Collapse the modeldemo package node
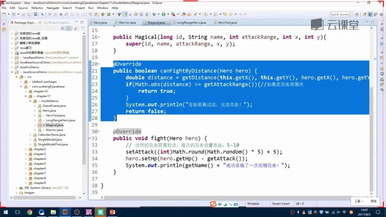The height and width of the screenshot is (217, 386). [x=30, y=101]
